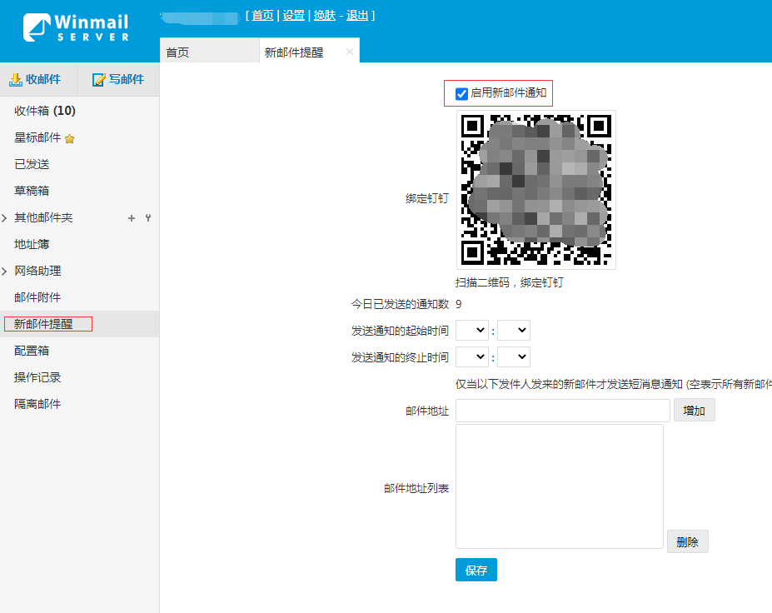Click the 写邮件 compose pencil icon
Screen dimensions: 772x613
pyautogui.click(x=99, y=80)
